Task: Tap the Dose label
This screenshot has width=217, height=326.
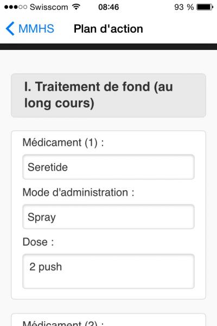Action: point(38,242)
